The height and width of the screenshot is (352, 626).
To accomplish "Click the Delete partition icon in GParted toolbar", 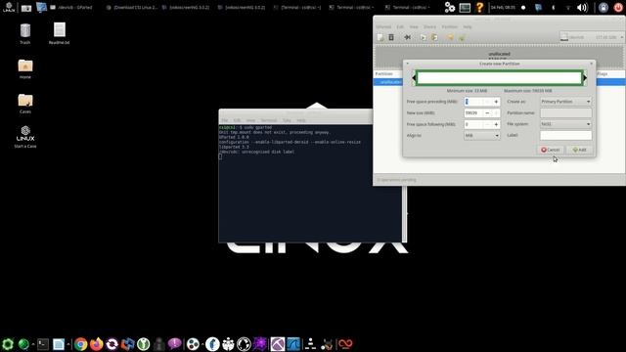I will tap(391, 37).
